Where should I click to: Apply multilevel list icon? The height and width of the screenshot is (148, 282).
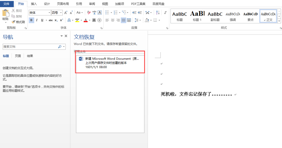[x=124, y=13]
